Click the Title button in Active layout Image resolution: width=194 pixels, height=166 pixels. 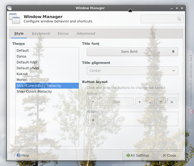click(x=116, y=102)
